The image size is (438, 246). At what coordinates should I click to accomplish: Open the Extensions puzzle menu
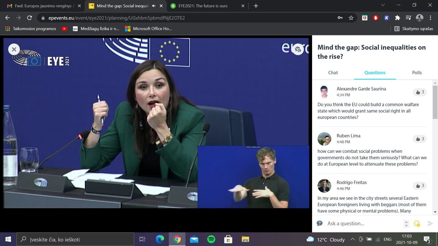point(397,17)
